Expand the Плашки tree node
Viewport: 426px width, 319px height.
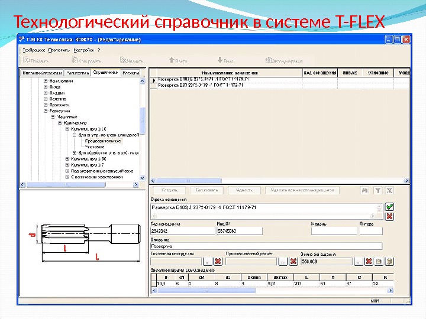[46, 93]
